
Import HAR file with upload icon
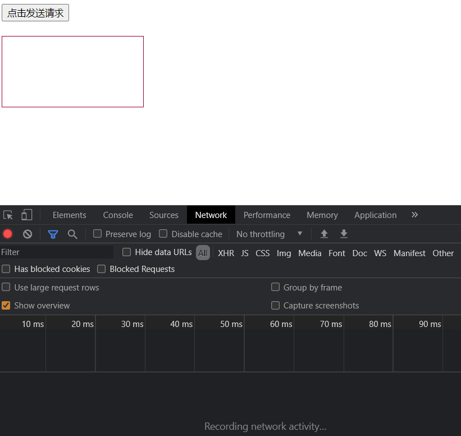324,234
